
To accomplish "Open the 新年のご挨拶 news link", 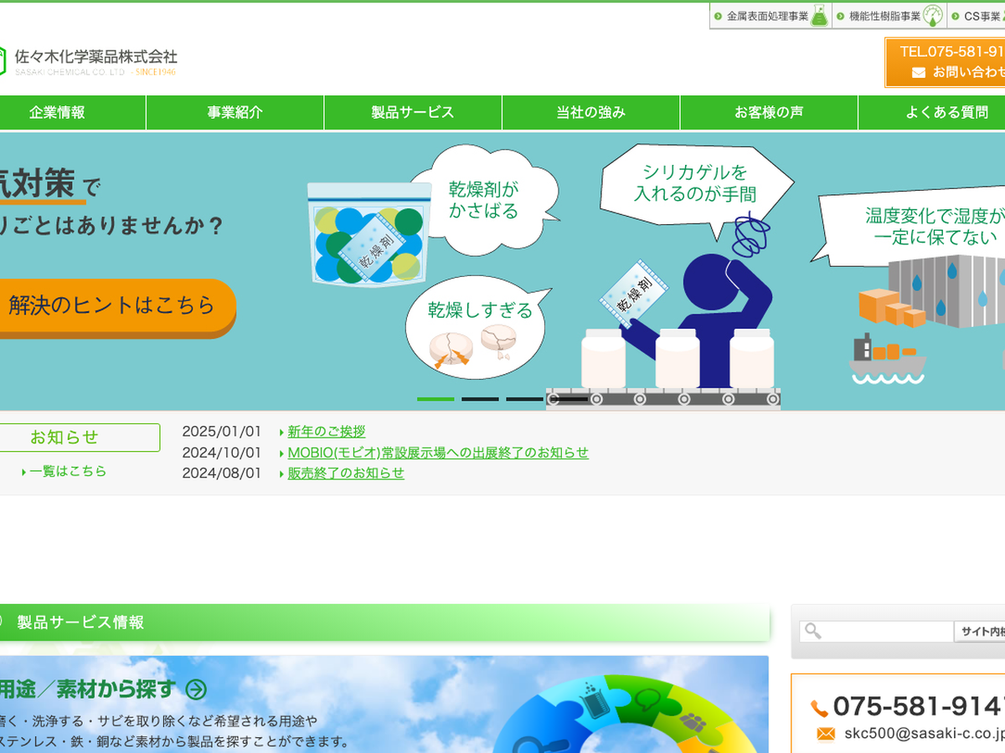I will tap(327, 432).
